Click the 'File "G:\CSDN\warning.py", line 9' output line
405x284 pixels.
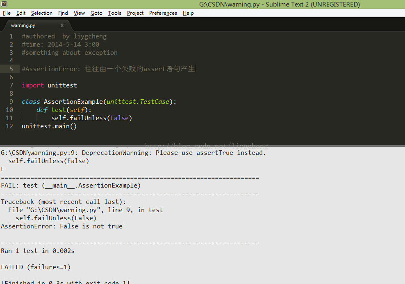tap(86, 210)
